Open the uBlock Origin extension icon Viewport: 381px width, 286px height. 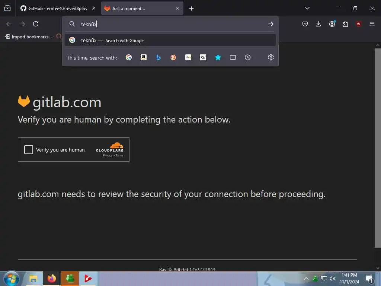(359, 24)
